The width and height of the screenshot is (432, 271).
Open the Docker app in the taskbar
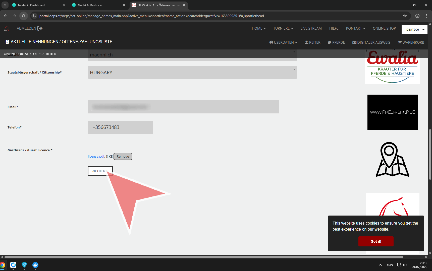35,265
